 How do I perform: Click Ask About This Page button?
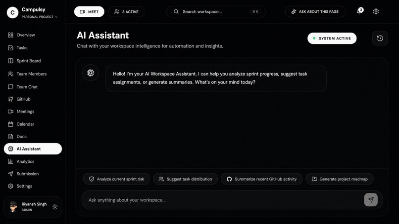(x=315, y=12)
